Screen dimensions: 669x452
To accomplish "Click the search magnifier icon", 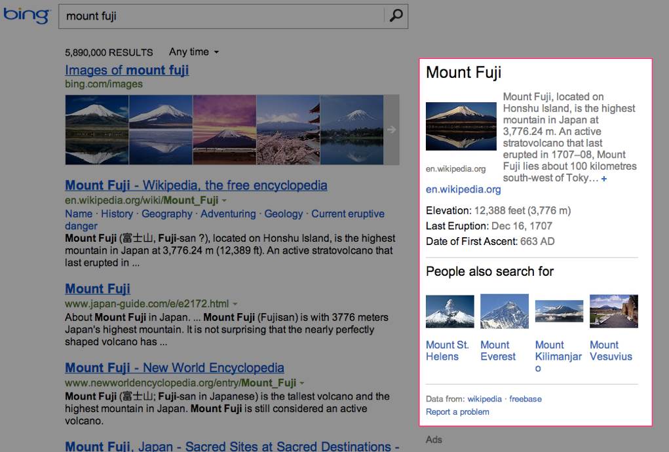I will (396, 16).
